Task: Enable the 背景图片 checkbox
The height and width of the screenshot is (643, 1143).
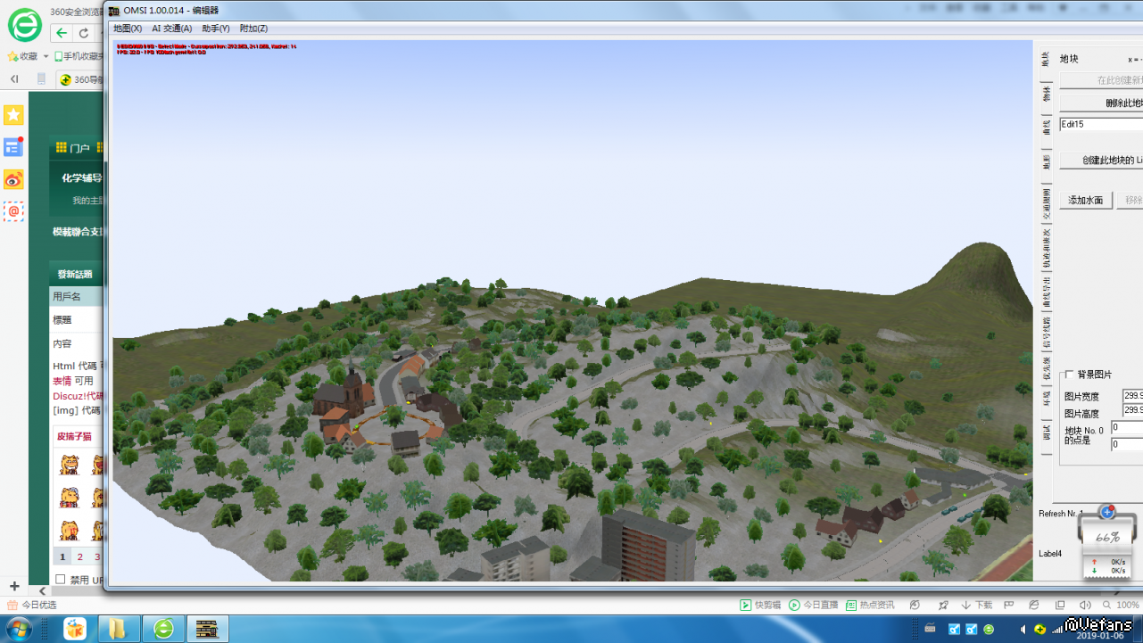Action: pos(1070,375)
